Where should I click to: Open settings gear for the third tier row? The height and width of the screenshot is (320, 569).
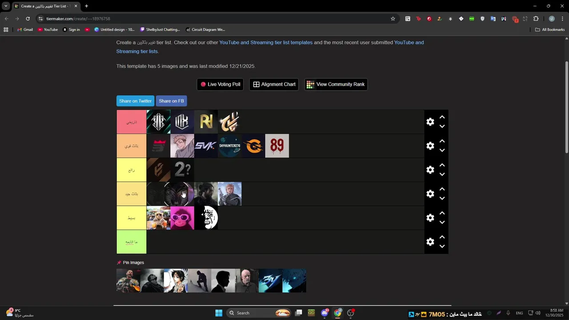pos(430,170)
